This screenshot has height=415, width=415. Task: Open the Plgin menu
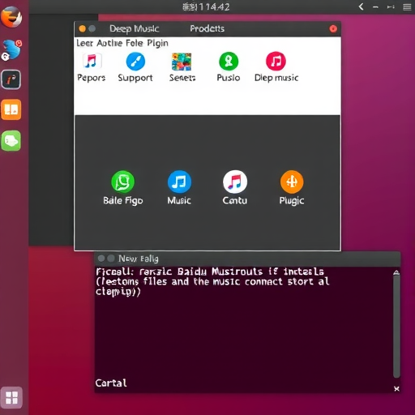[157, 43]
